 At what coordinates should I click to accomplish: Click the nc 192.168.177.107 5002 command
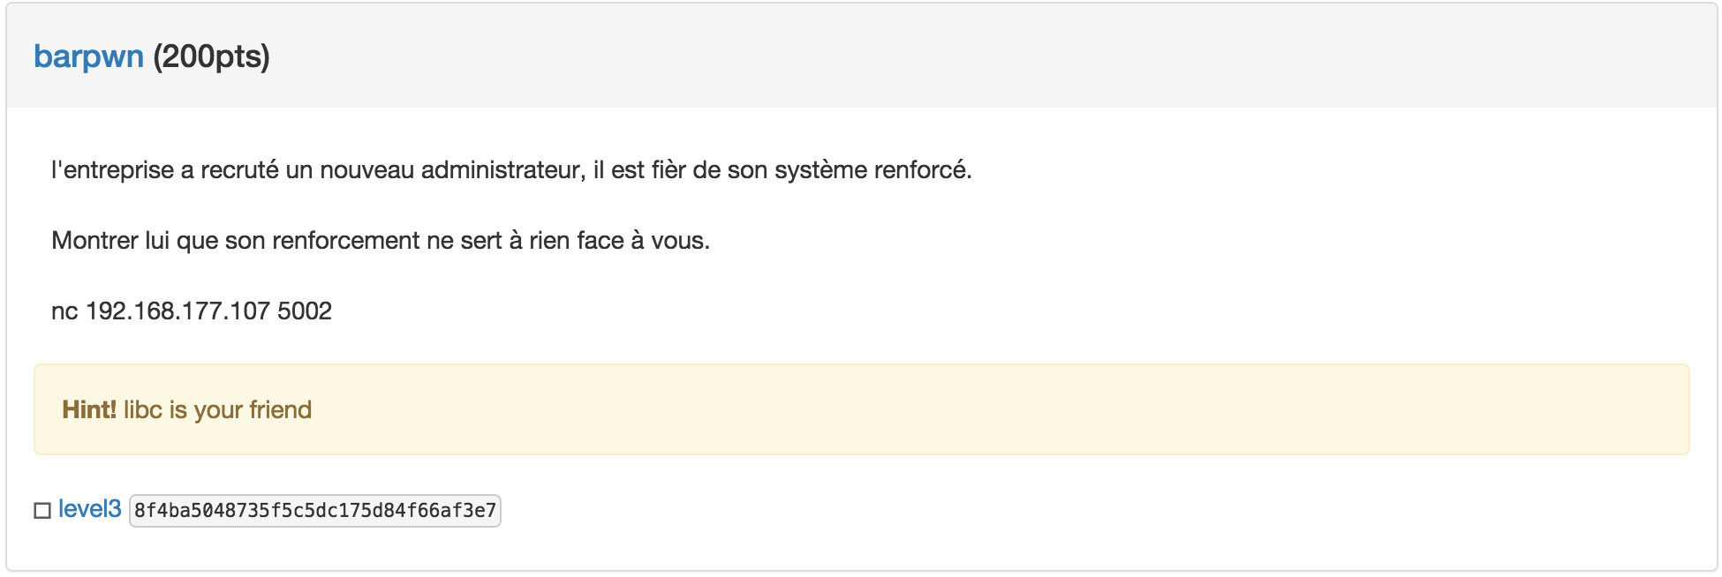point(192,311)
